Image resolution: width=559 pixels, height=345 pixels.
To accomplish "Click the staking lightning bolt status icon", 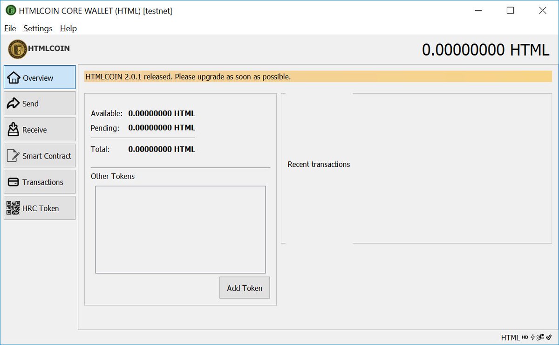I will [x=532, y=338].
